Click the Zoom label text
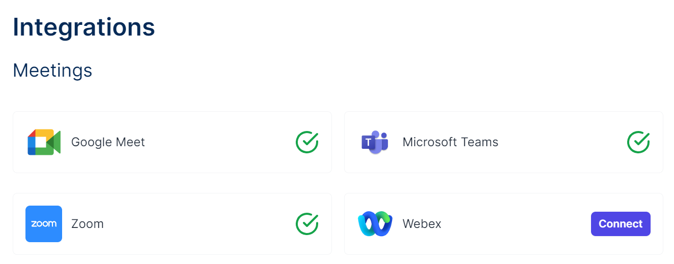The width and height of the screenshot is (674, 264). pyautogui.click(x=88, y=224)
